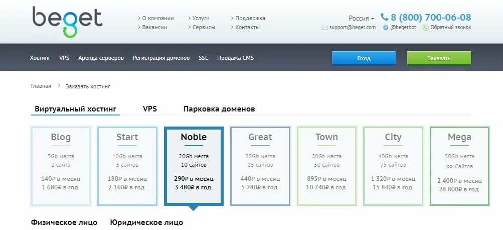Click the blue Вход button

(x=364, y=58)
